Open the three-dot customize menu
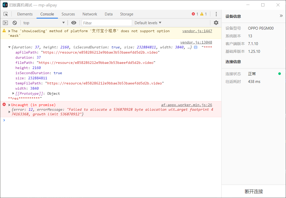This screenshot has height=198, width=286. [x=216, y=14]
